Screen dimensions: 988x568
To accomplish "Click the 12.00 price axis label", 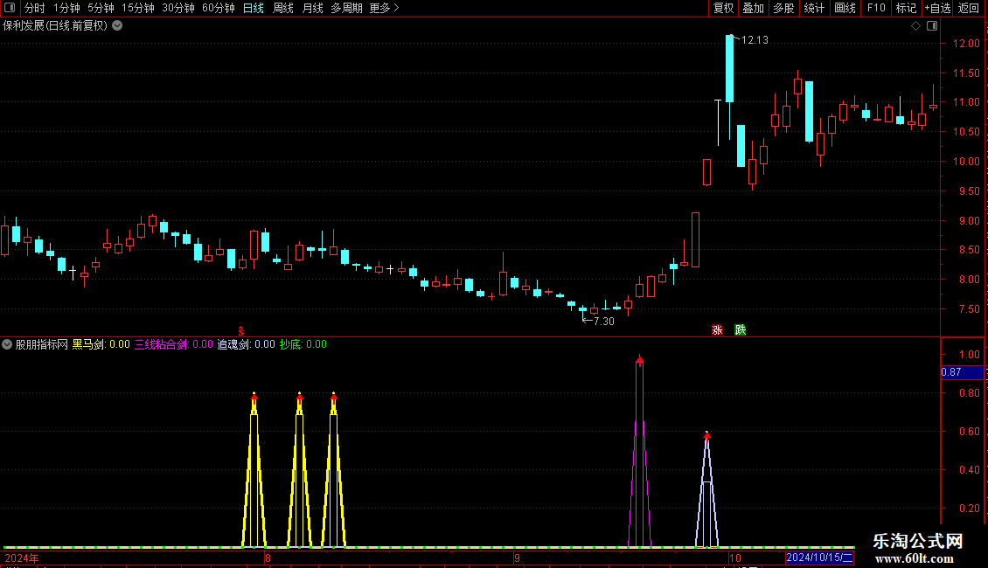I will click(x=966, y=44).
